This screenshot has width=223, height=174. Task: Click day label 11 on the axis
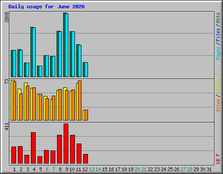78,169
